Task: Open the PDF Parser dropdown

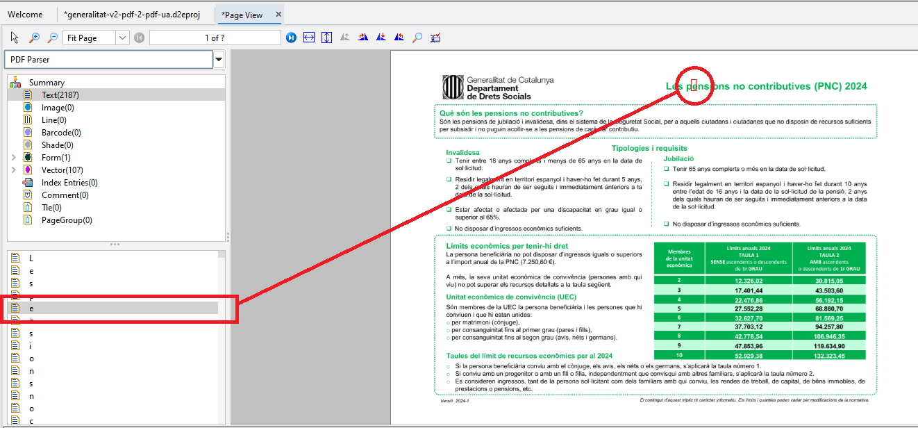Action: (219, 60)
